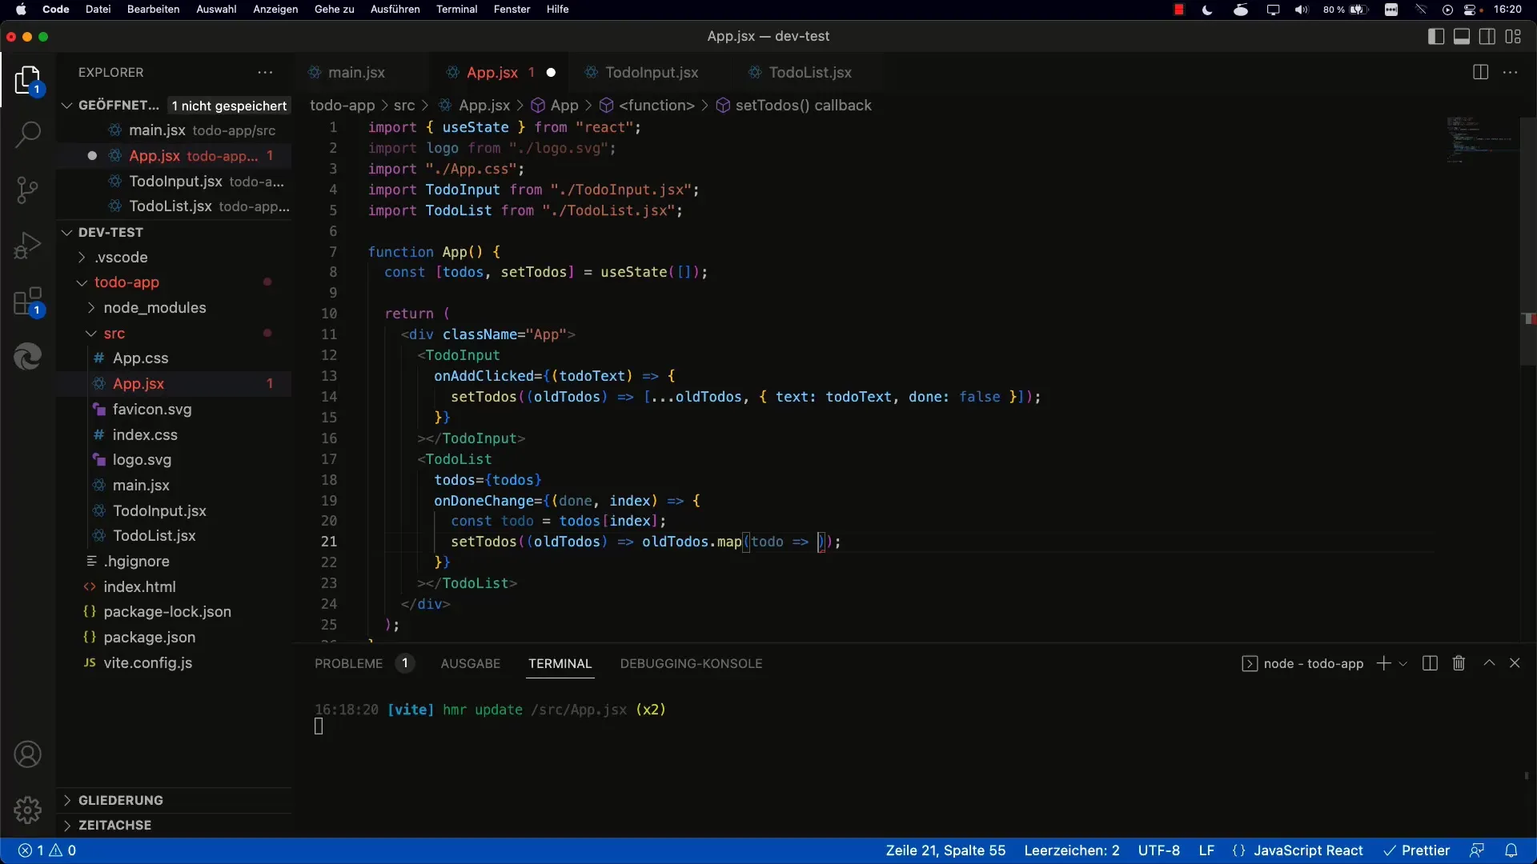
Task: Customize layout icon in title bar
Action: 1513,36
